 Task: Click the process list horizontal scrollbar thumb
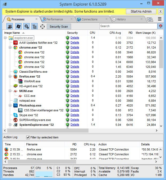point(48,131)
